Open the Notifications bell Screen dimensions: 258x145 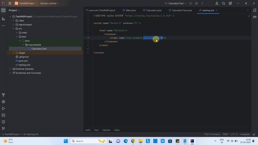coord(255,10)
